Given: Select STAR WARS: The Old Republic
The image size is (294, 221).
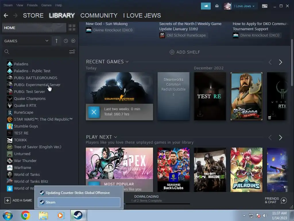Looking at the screenshot, I should click(x=43, y=119).
